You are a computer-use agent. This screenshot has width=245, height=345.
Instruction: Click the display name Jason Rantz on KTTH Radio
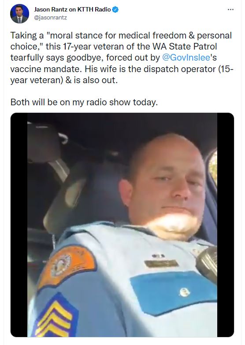(72, 9)
